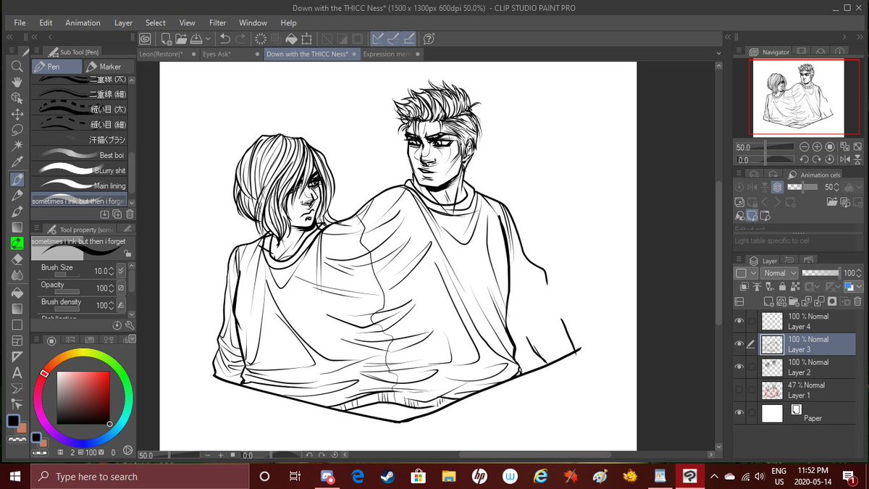Toggle Set as Reference Layer lighthouse
The image size is (869, 489).
pos(757,288)
